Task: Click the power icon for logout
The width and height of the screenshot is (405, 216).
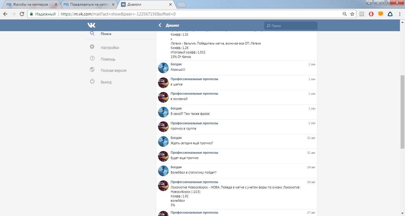Action: (92, 81)
